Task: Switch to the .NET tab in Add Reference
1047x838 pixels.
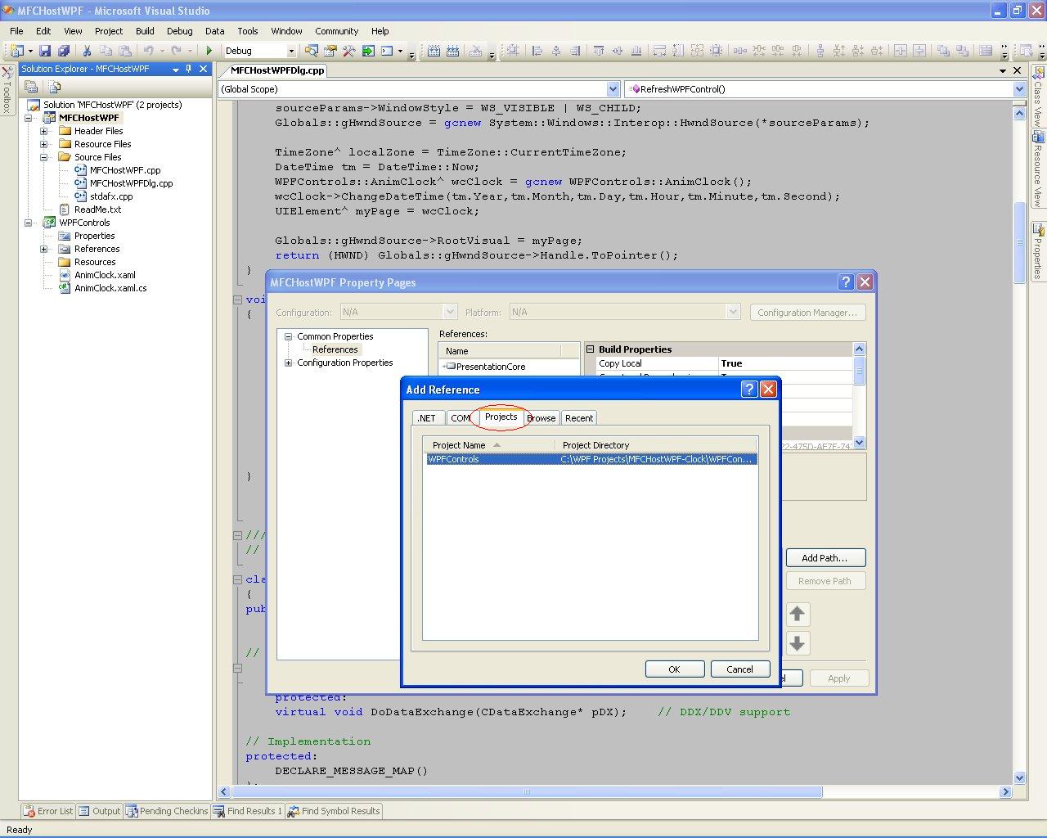Action: [x=427, y=418]
